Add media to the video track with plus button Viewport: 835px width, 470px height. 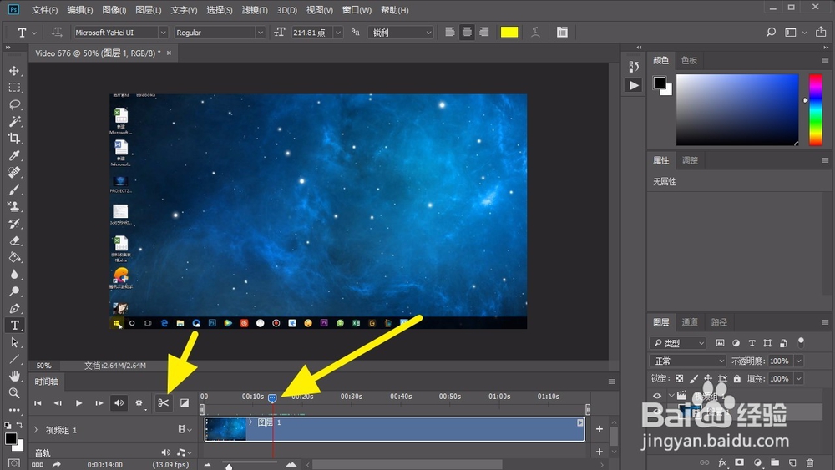(599, 430)
